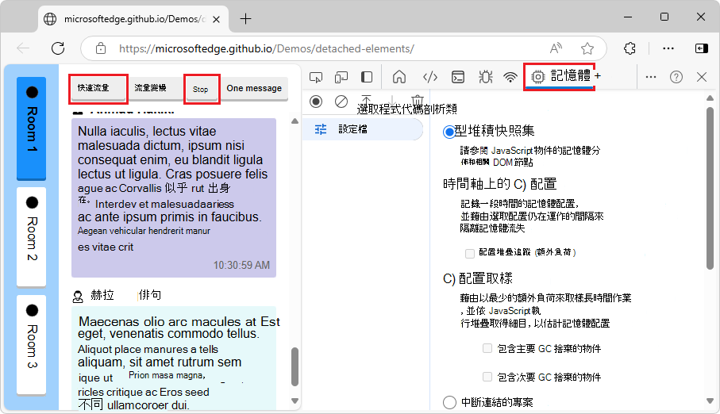The image size is (720, 414).
Task: Click the 赫拉 sender name
Action: pyautogui.click(x=102, y=295)
